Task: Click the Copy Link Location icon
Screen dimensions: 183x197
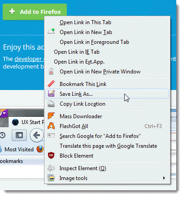Action: coord(51,103)
